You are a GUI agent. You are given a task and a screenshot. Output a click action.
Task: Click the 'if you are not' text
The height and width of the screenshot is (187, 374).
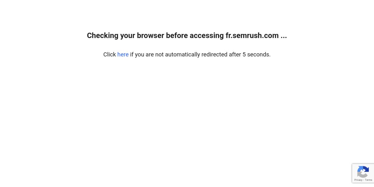click(x=147, y=54)
